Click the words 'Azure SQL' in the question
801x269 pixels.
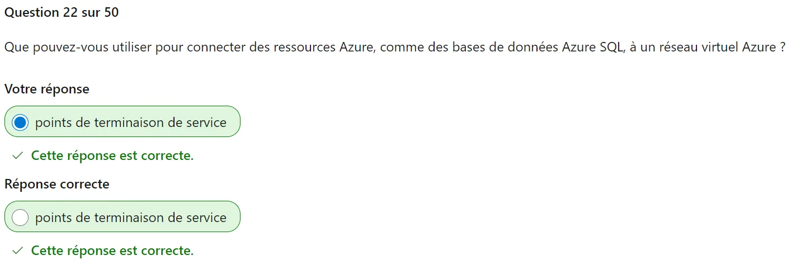point(593,48)
